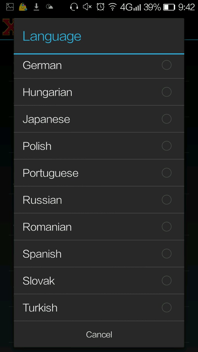The image size is (198, 352).
Task: Tap the cloud weather notification icon
Action: tap(50, 7)
